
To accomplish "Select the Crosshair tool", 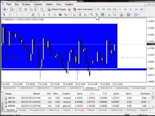I will click(x=10, y=15).
